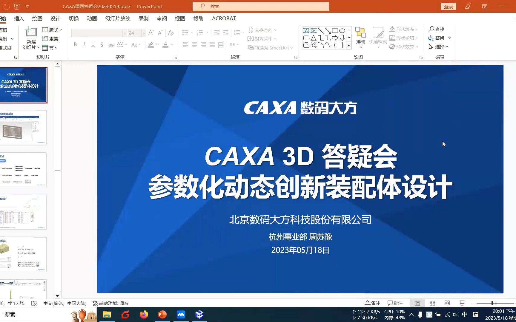Click the Comments (批注) button
The height and width of the screenshot is (322, 516).
395,303
